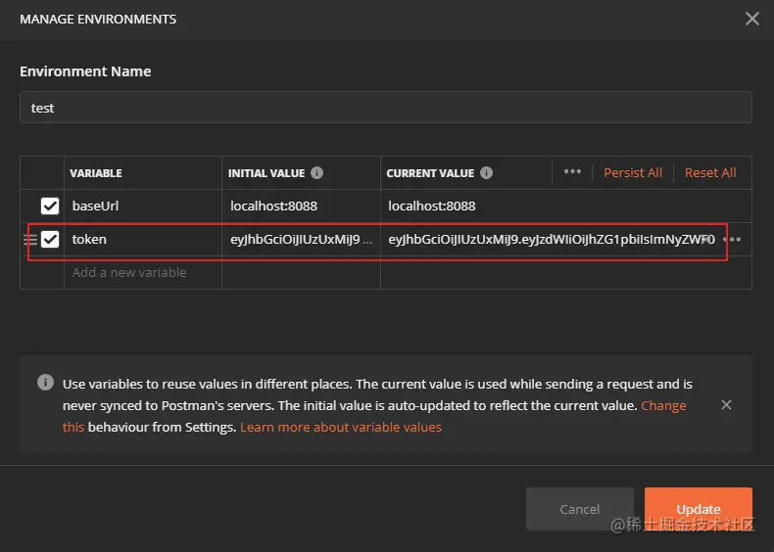Open the info icon next to CURRENT VALUE
The image size is (774, 552).
(x=486, y=172)
